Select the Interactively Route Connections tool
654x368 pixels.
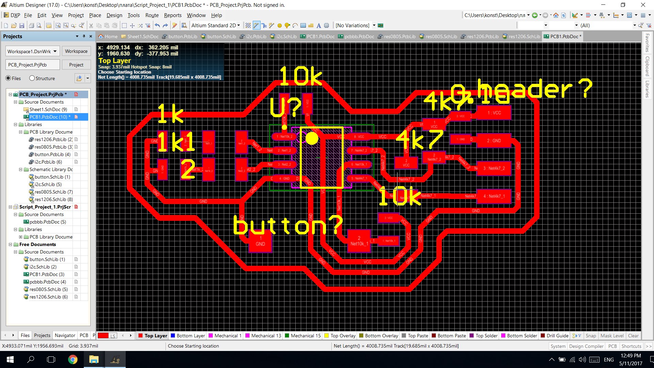256,26
